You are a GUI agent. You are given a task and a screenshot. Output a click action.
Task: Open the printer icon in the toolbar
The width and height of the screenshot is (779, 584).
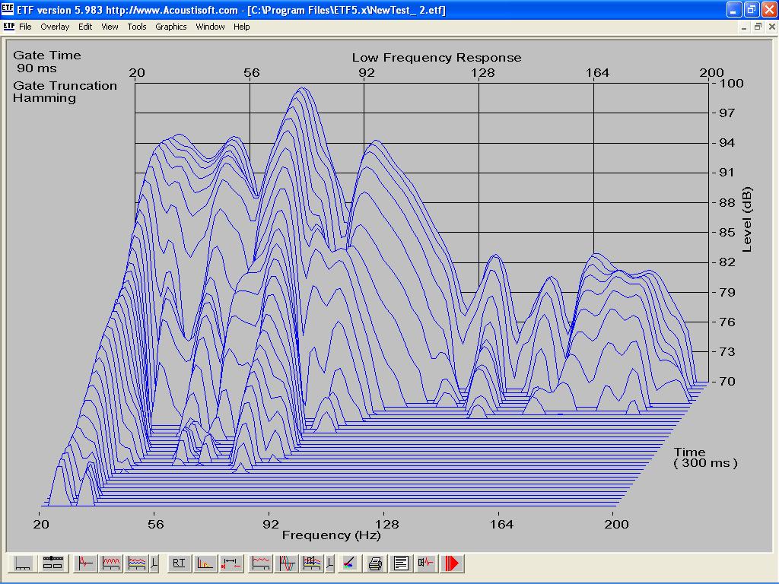click(x=375, y=563)
